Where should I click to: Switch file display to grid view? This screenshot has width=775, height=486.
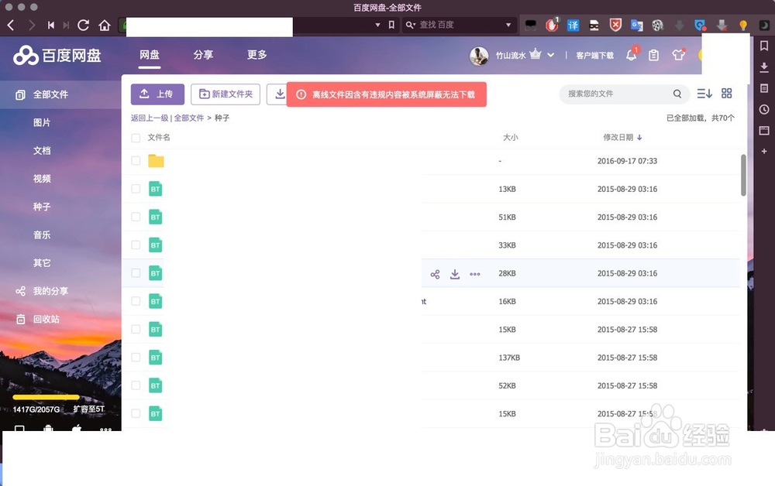(x=727, y=93)
